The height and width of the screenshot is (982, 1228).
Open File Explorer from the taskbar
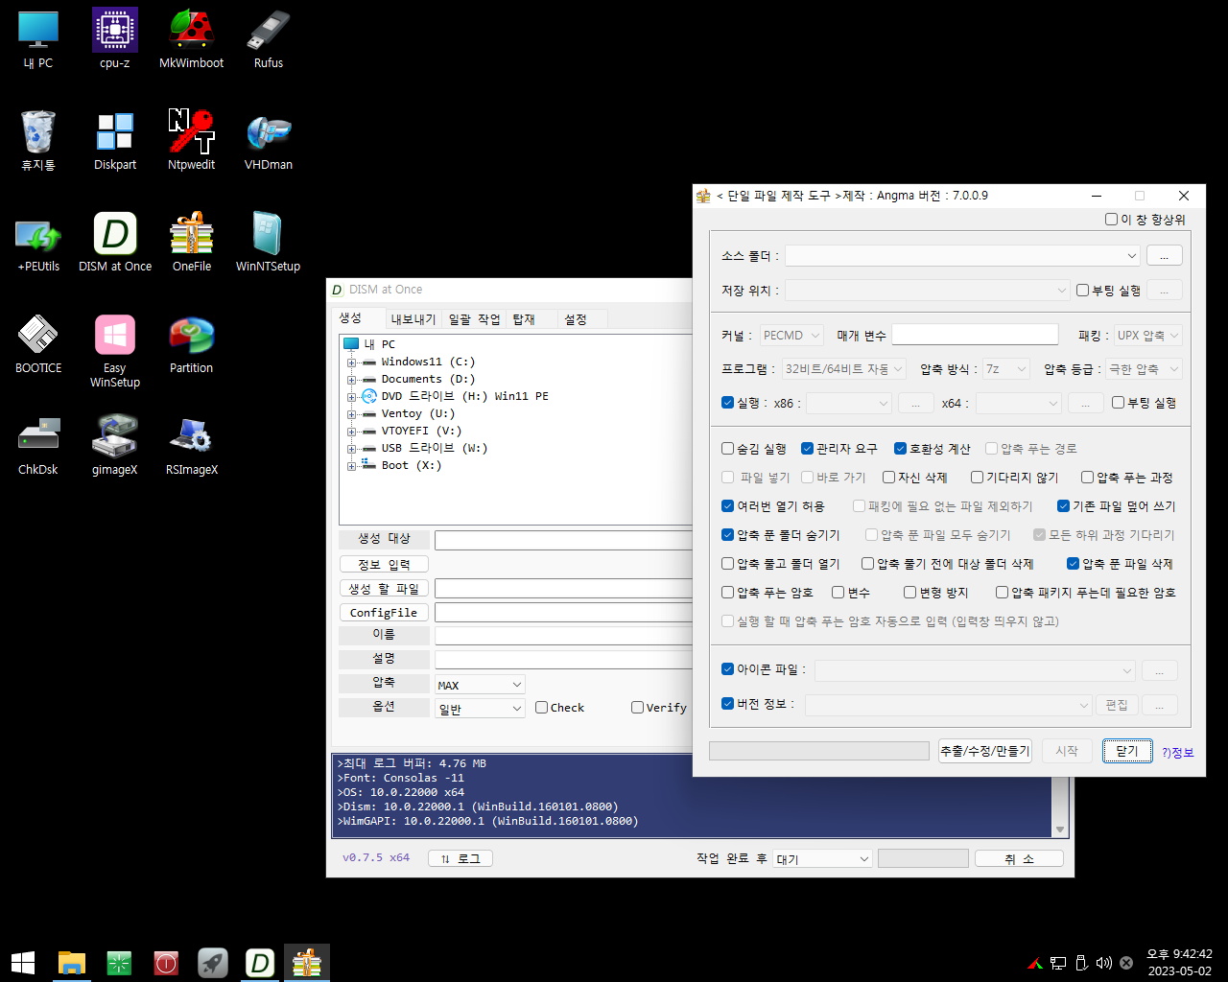72,963
